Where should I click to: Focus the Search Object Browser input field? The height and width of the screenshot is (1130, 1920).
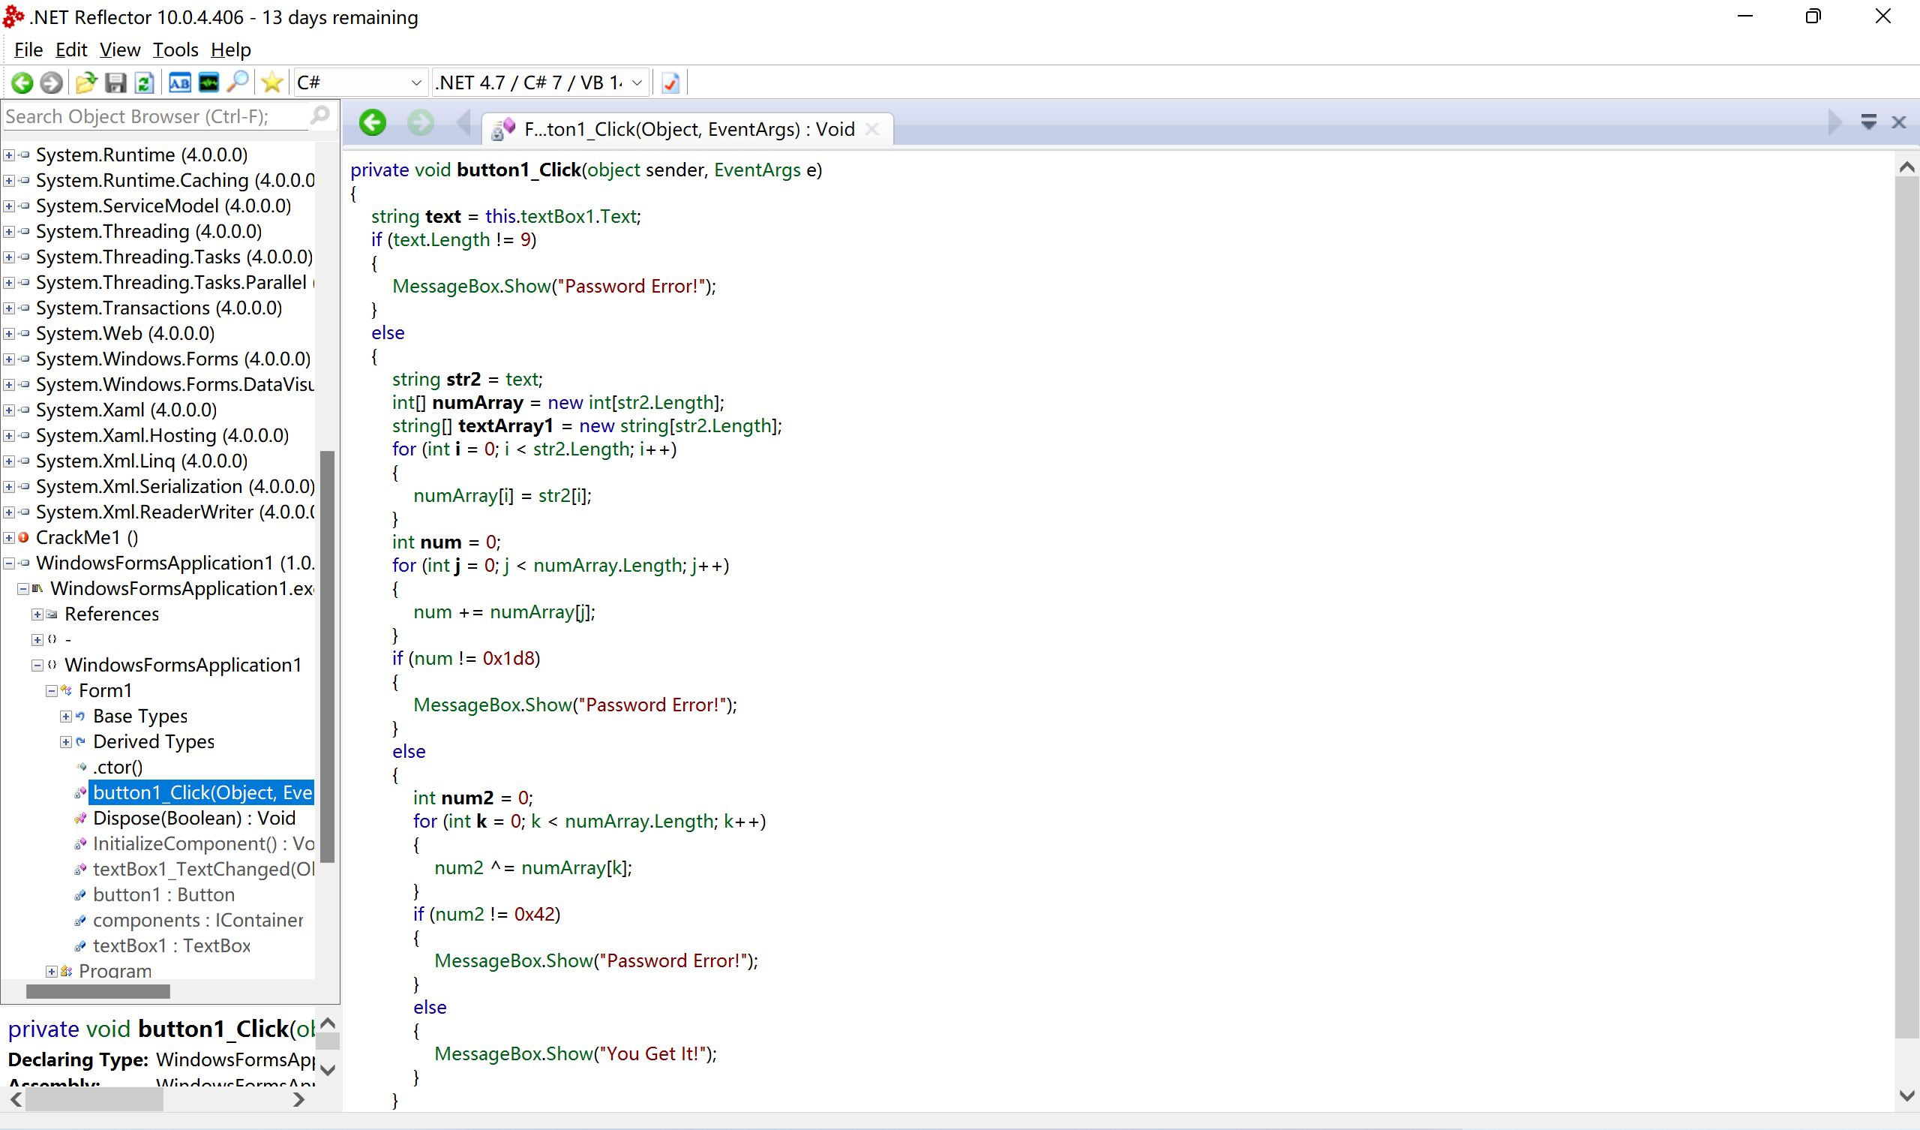point(156,116)
